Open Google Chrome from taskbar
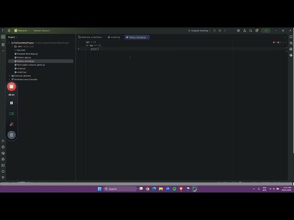The height and width of the screenshot is (220, 294). (x=147, y=189)
